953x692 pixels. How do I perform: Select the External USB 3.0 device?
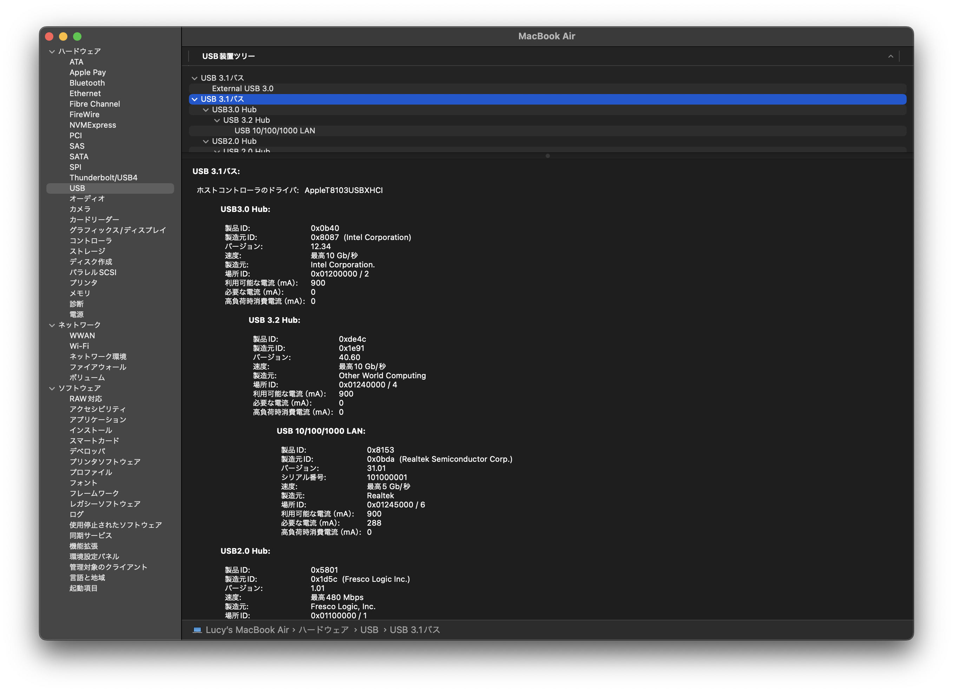point(242,88)
